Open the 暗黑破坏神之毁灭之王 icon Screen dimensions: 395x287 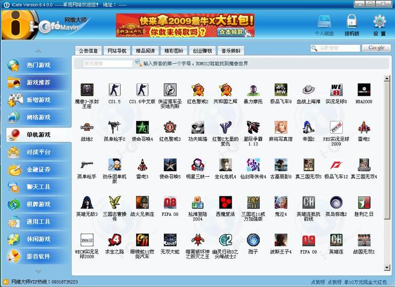point(198,240)
